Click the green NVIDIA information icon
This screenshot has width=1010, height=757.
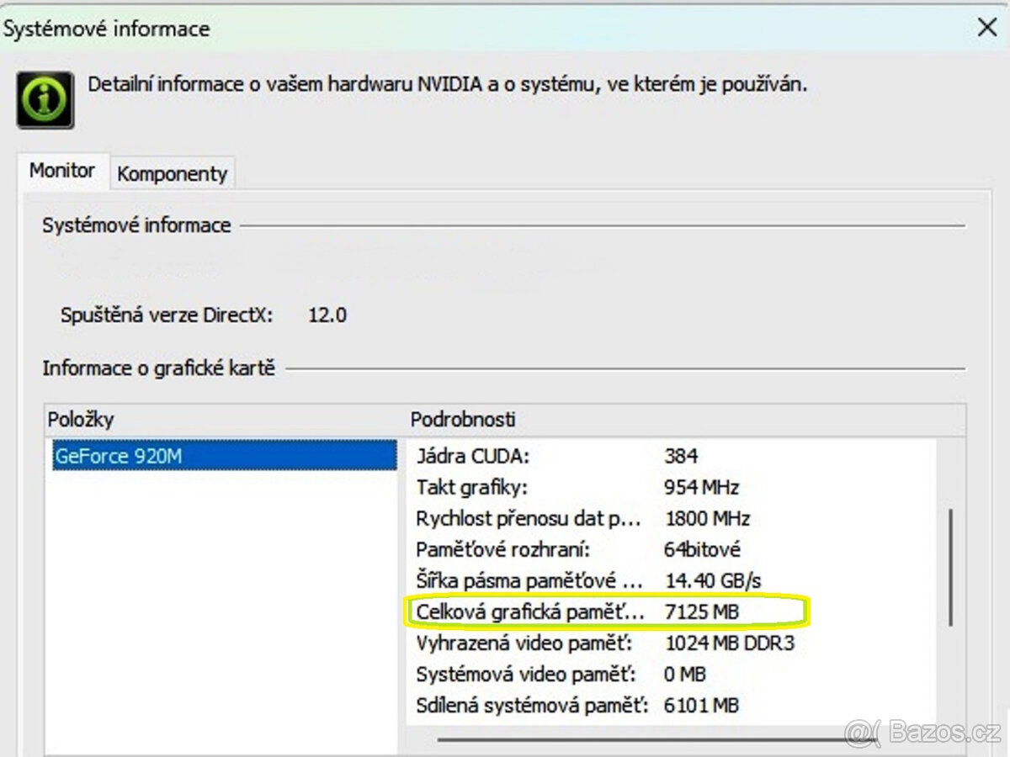pos(44,98)
